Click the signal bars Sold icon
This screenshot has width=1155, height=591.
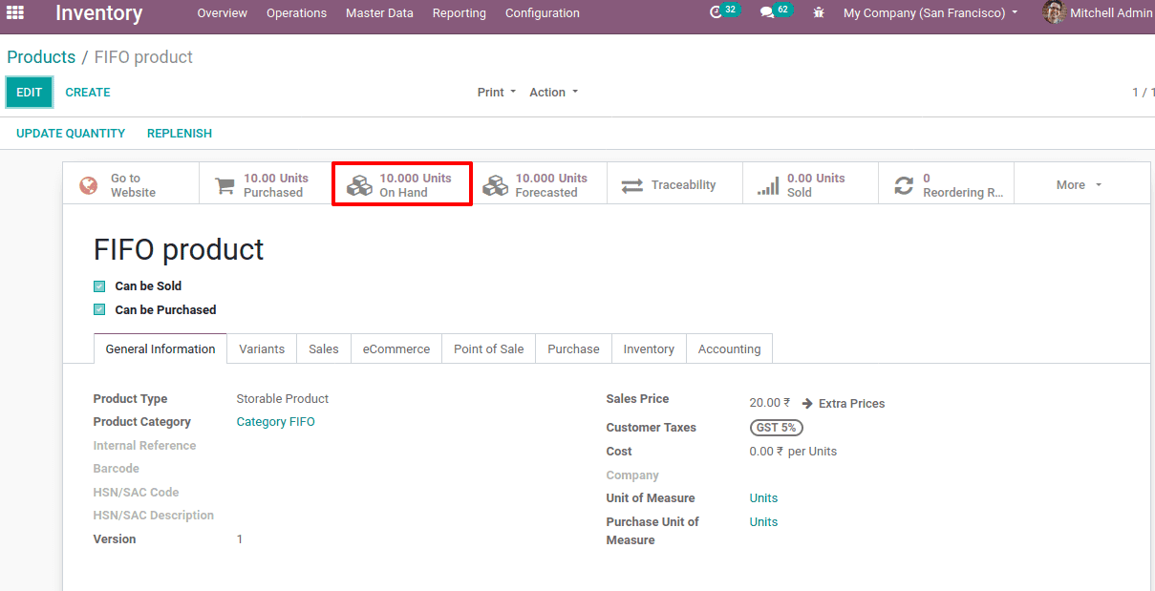point(768,185)
